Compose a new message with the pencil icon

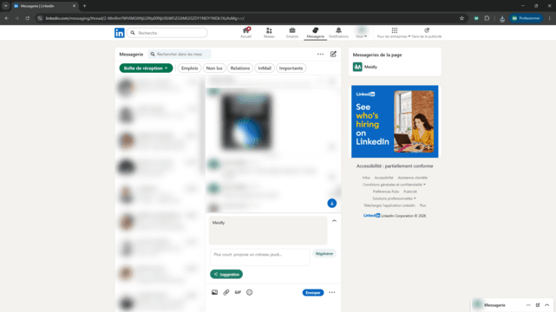(333, 55)
